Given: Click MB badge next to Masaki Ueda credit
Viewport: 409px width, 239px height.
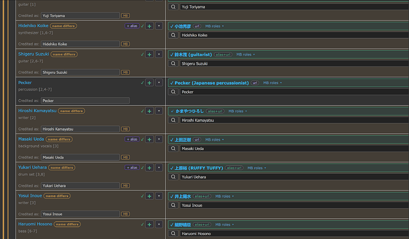Looking at the screenshot, I should [126, 157].
